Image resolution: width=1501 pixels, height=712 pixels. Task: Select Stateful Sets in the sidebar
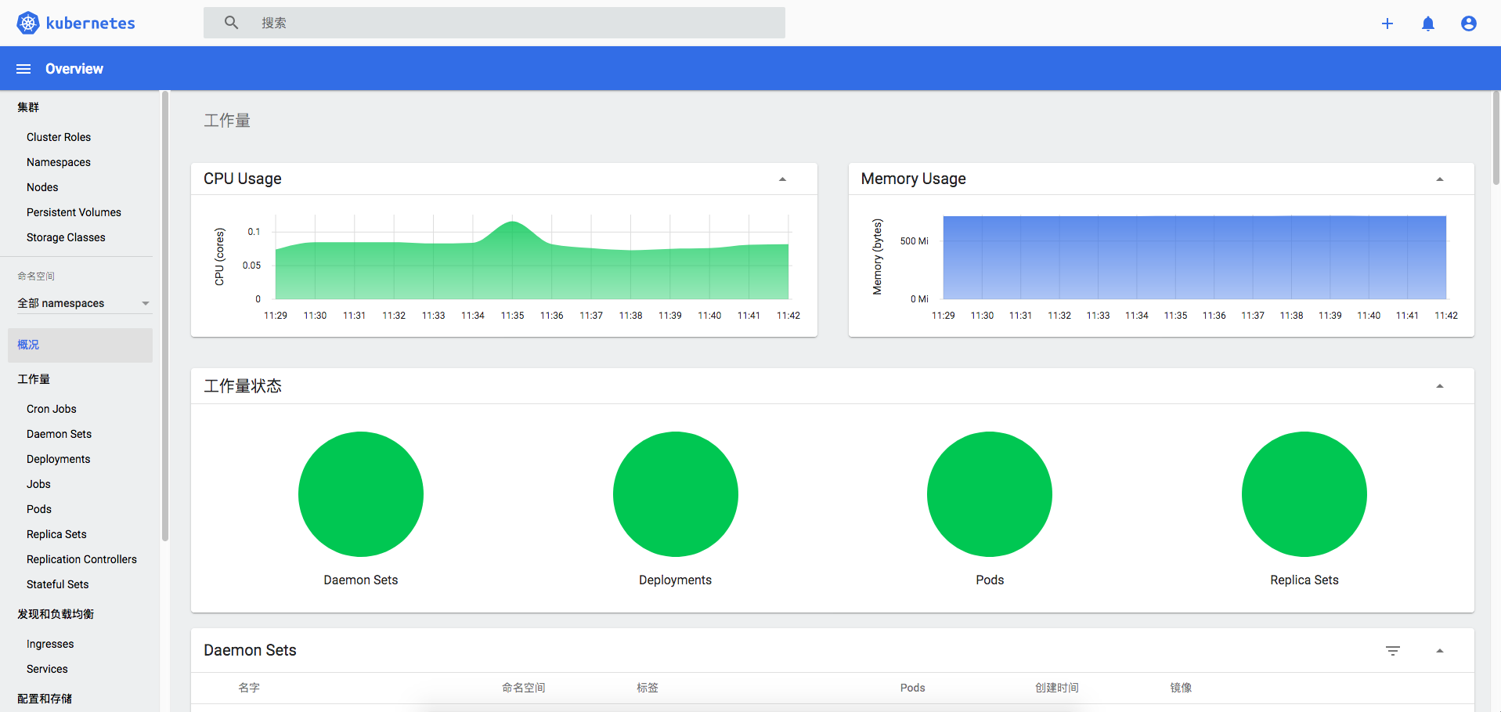(57, 584)
